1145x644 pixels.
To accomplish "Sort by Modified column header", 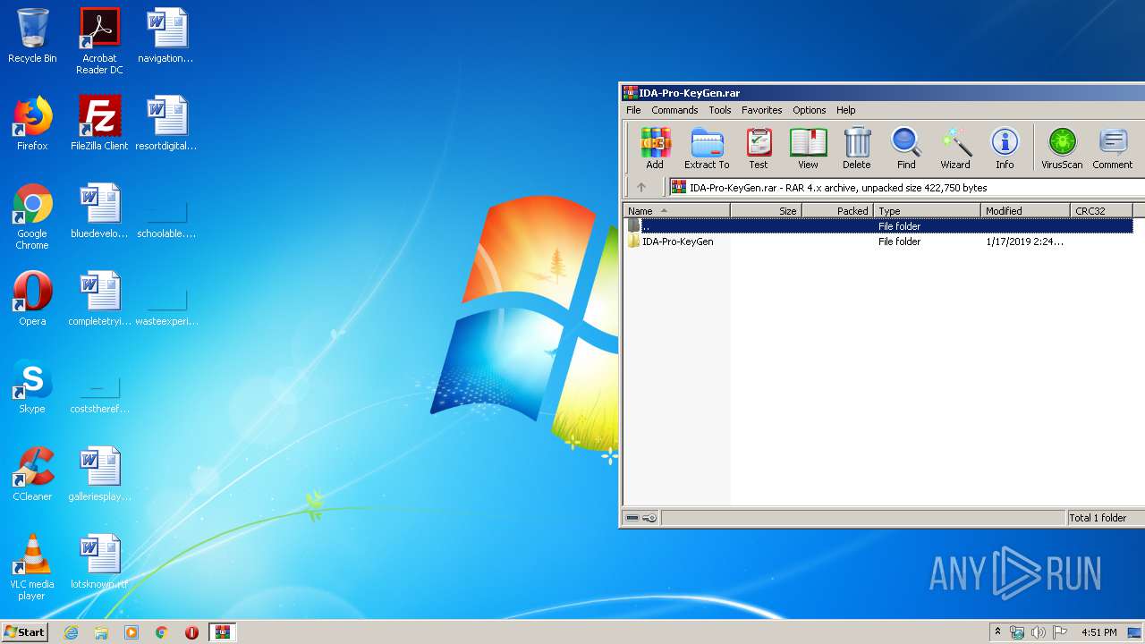I will tap(1026, 211).
